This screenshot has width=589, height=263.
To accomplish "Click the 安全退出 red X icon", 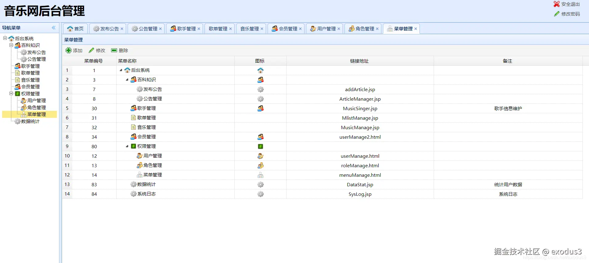I will 556,4.
